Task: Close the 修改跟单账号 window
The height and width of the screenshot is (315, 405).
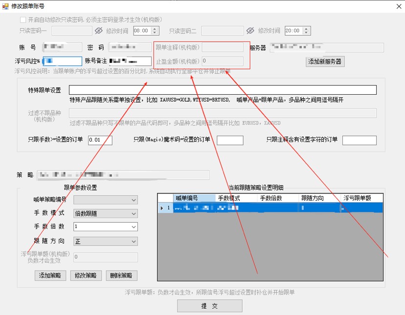Action: [399, 6]
